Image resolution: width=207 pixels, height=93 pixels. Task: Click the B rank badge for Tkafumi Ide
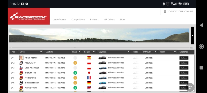(x=75, y=73)
